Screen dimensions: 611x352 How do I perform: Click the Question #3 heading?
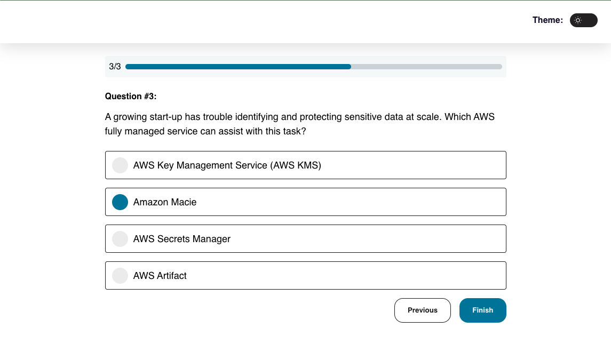131,96
